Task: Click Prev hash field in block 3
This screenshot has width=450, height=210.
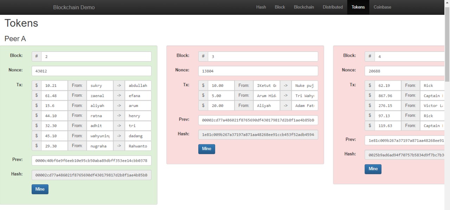Action: click(x=258, y=120)
